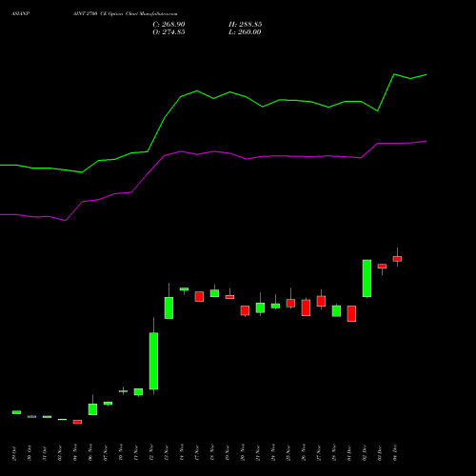
Task: Click the last red candle for 04 Dec
Action: tap(397, 259)
